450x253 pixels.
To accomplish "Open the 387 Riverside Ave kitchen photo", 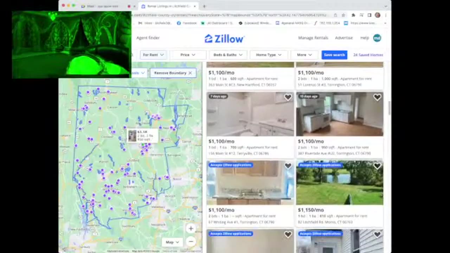I will point(340,114).
